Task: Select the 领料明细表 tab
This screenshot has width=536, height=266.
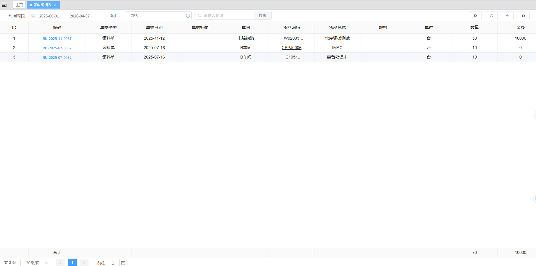Action: (42, 5)
